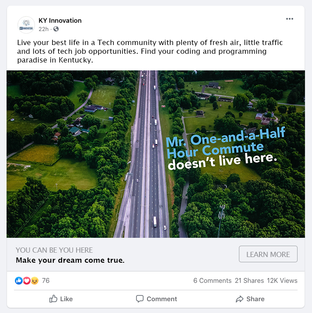Click the Like thumbs-up outline icon

53,299
